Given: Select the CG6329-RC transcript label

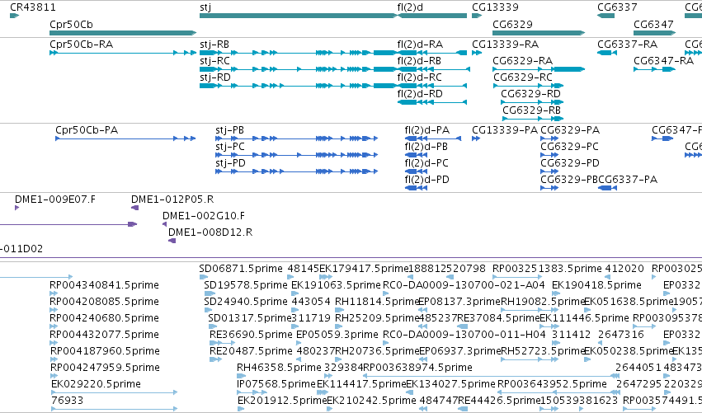Looking at the screenshot, I should pyautogui.click(x=523, y=77).
